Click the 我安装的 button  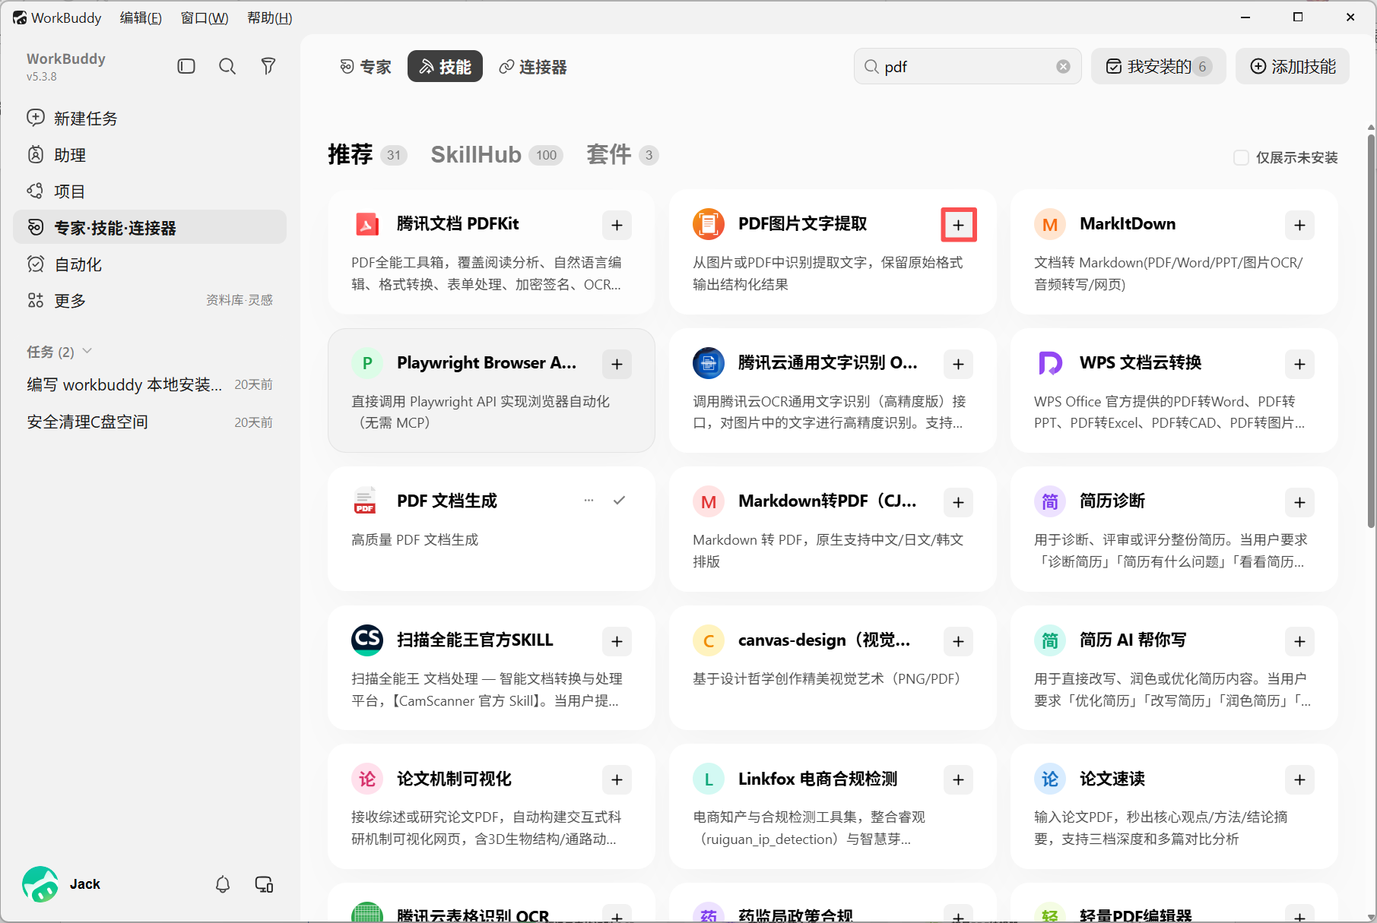1158,67
